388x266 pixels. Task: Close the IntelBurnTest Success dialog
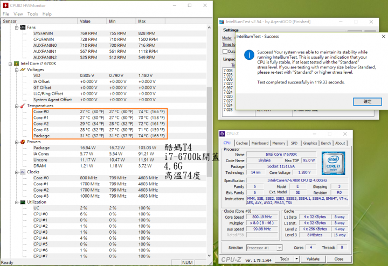[383, 37]
